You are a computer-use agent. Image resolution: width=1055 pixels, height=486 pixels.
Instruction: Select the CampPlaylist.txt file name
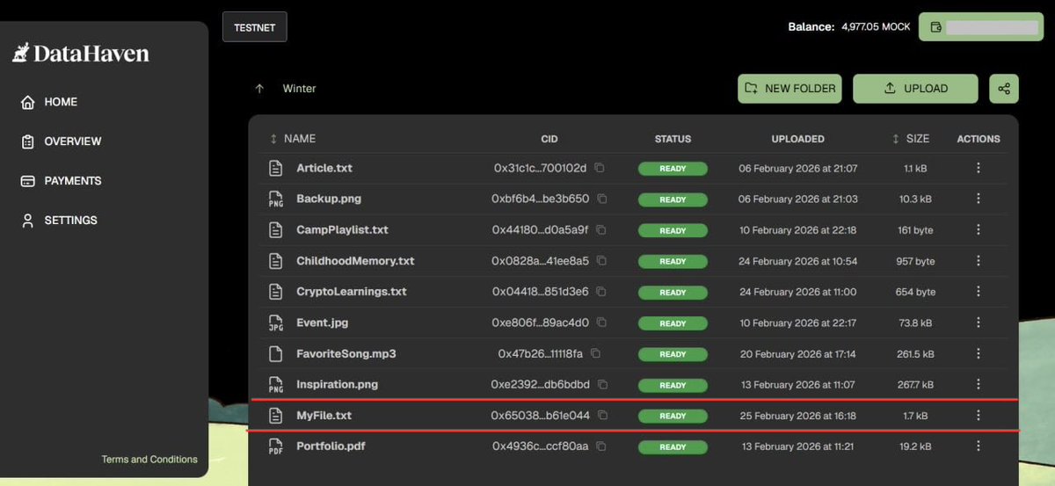343,230
